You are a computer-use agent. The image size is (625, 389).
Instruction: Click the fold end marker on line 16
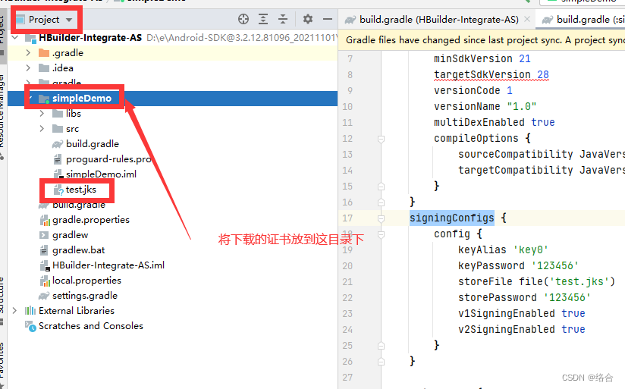[x=381, y=202]
